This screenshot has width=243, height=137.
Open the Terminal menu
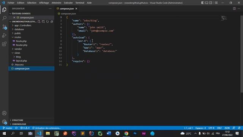pyautogui.click(x=80, y=3)
